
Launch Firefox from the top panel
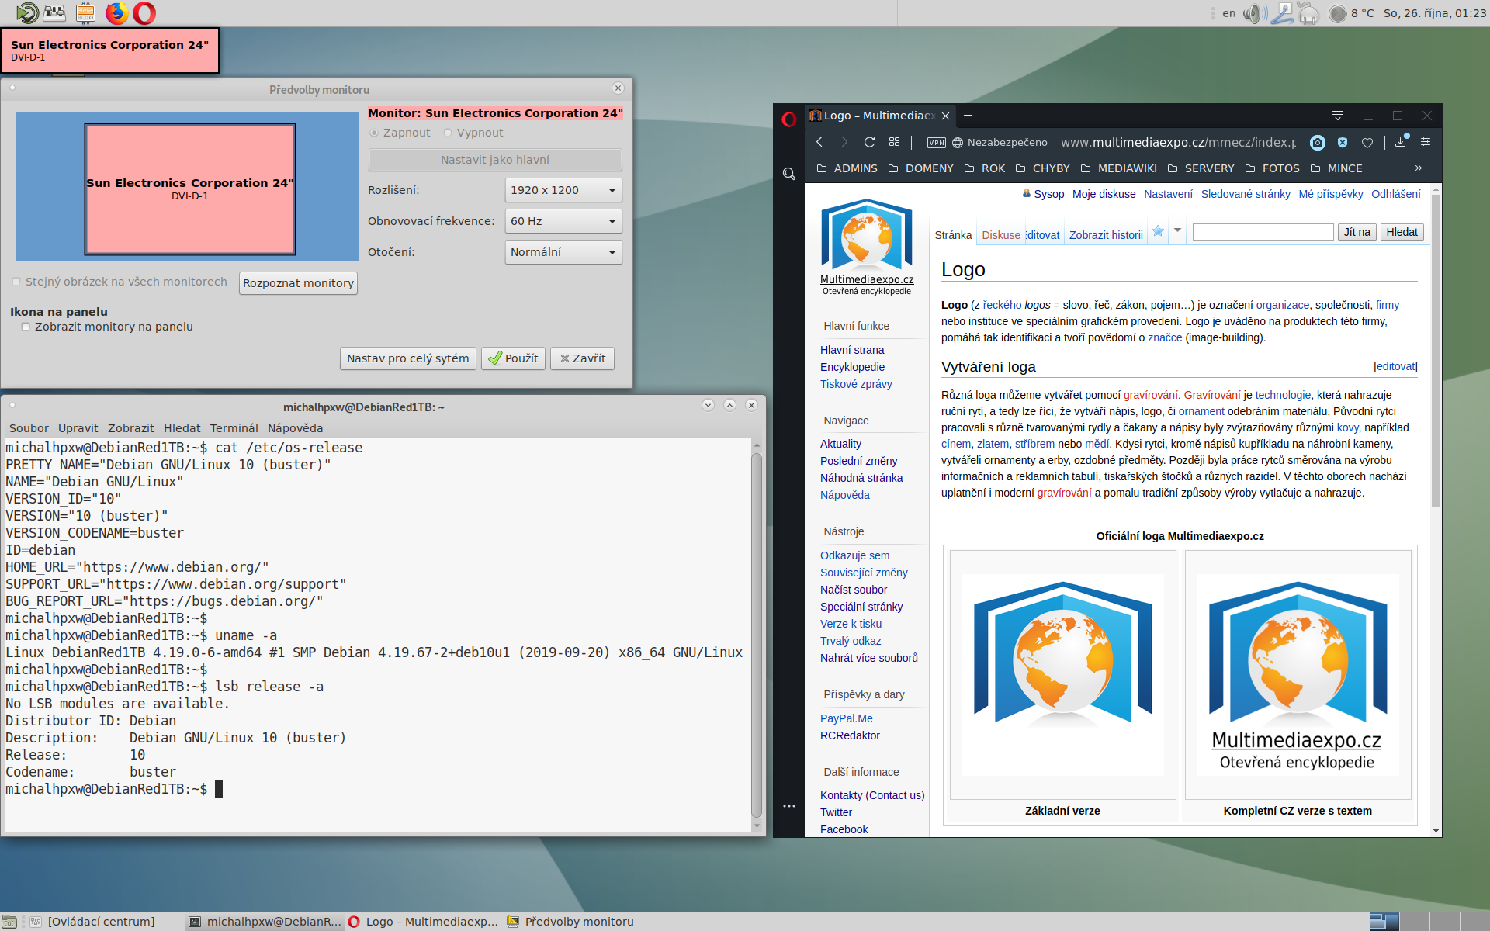[117, 12]
